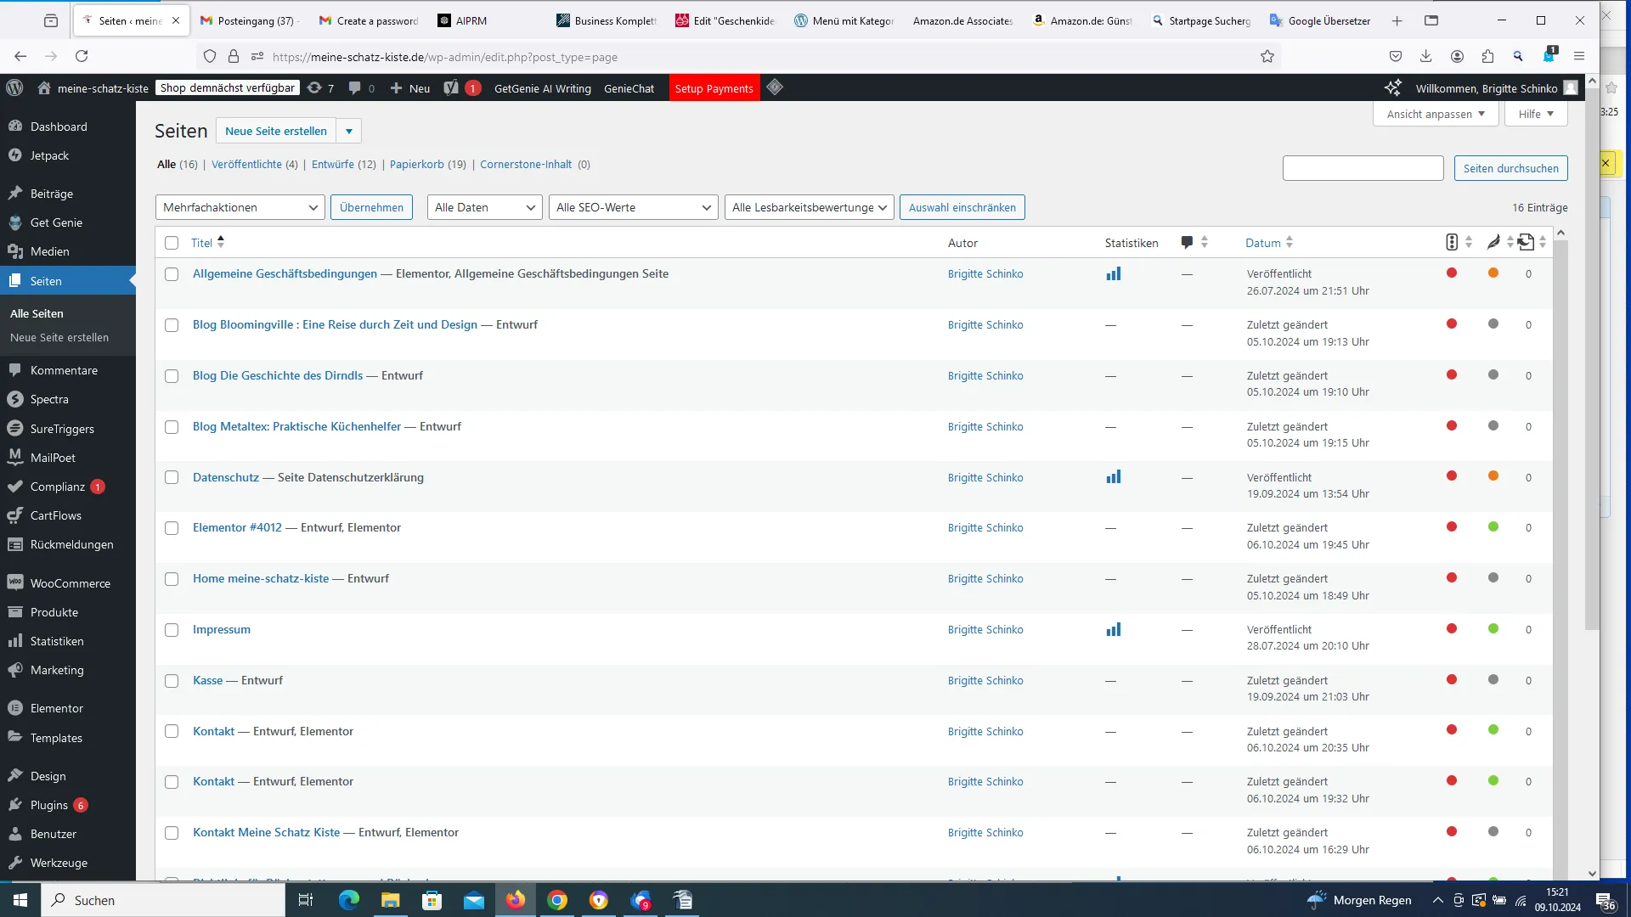Screen dimensions: 1631x917
Task: Click statistics bar icon for Datenschutz
Action: pyautogui.click(x=1113, y=477)
